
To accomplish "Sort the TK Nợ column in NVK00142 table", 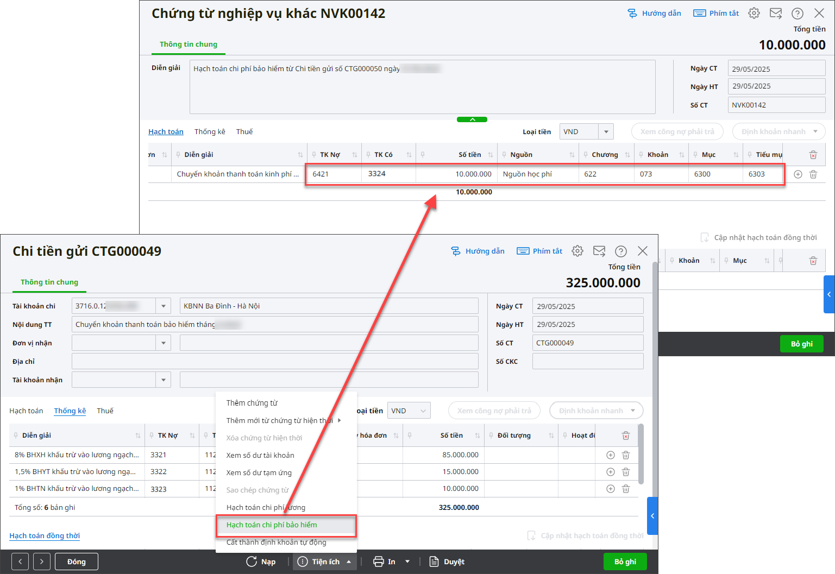I will click(x=355, y=155).
